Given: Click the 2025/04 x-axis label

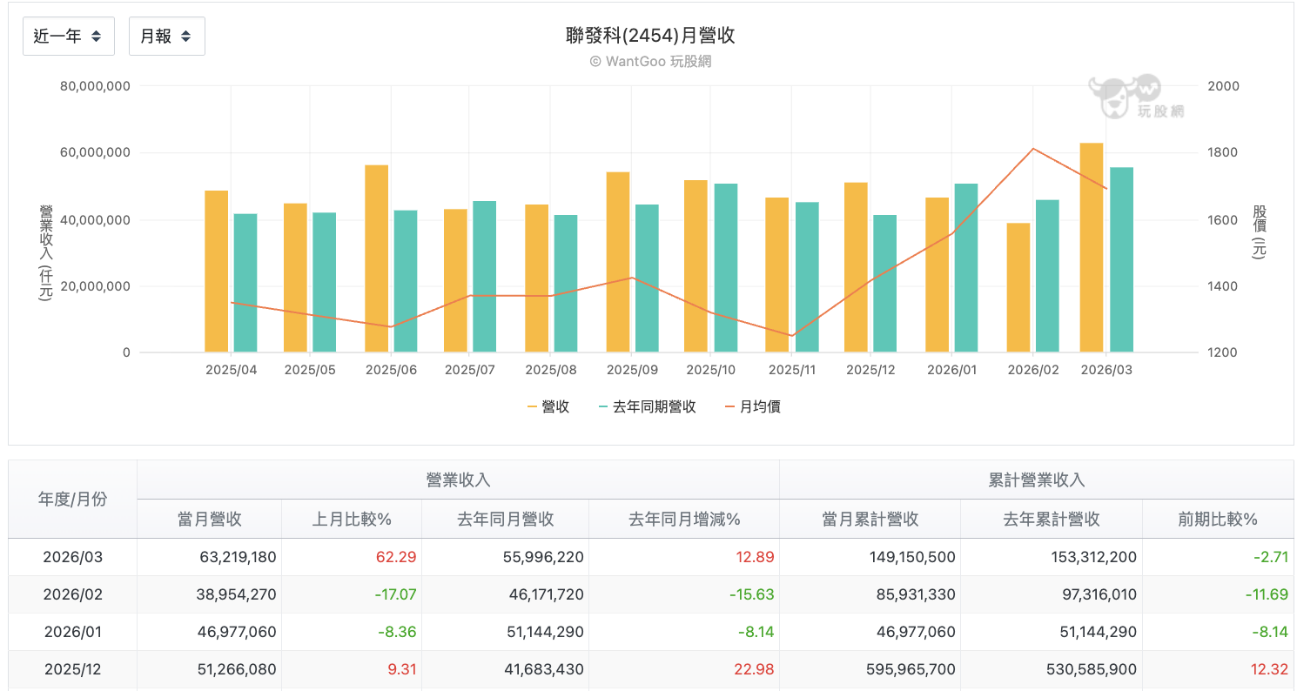Looking at the screenshot, I should [x=231, y=370].
